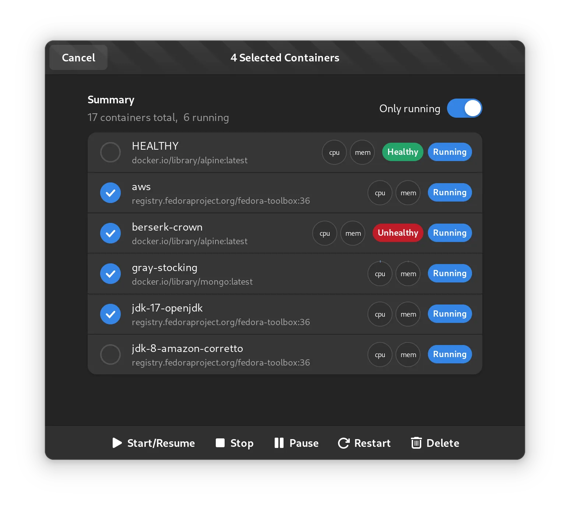
Task: Click the mem indicator for HEALTHY container
Action: [362, 152]
